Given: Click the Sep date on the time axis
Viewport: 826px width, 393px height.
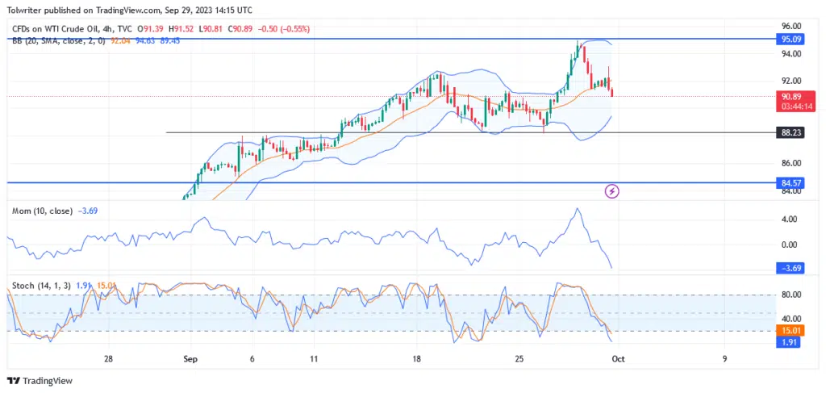Looking at the screenshot, I should (190, 359).
